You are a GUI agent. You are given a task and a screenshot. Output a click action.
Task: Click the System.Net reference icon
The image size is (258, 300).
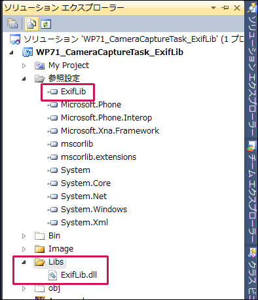tap(52, 197)
